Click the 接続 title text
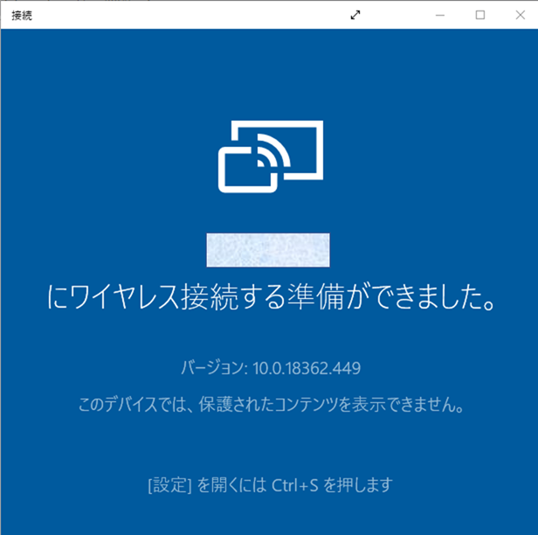The height and width of the screenshot is (535, 538). (x=22, y=16)
